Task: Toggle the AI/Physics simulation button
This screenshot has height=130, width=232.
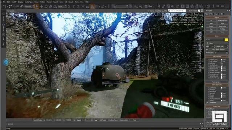Action: click(103, 120)
